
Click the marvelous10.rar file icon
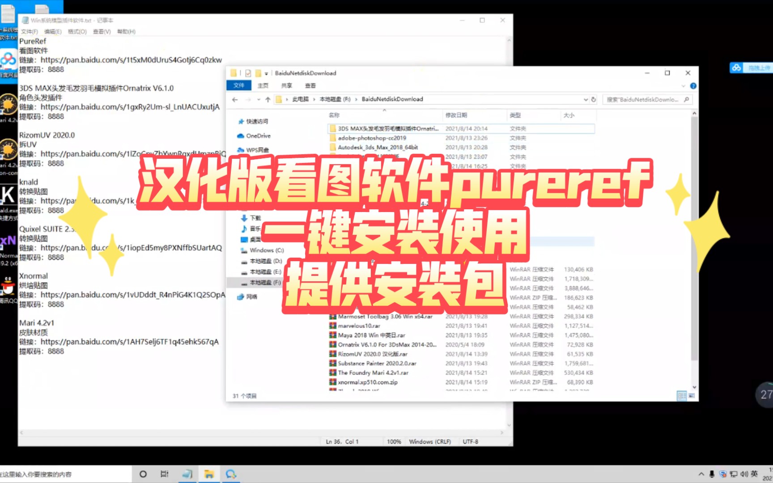333,326
